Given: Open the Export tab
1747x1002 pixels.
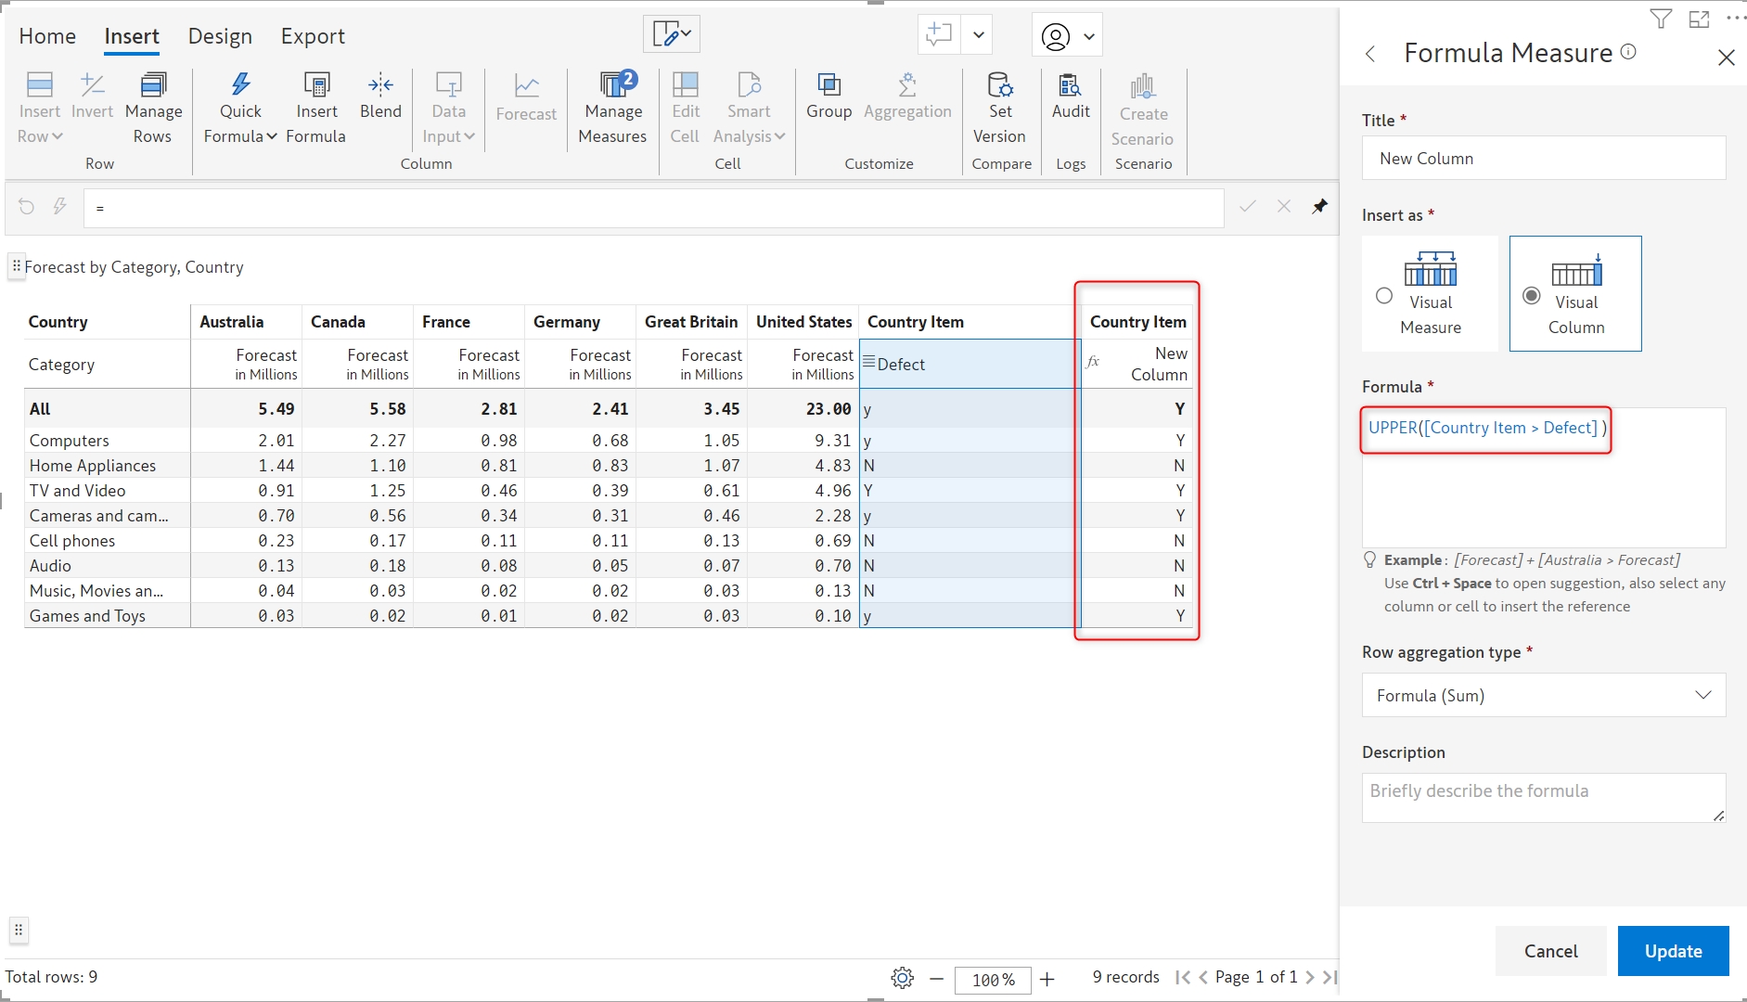Looking at the screenshot, I should pyautogui.click(x=313, y=36).
